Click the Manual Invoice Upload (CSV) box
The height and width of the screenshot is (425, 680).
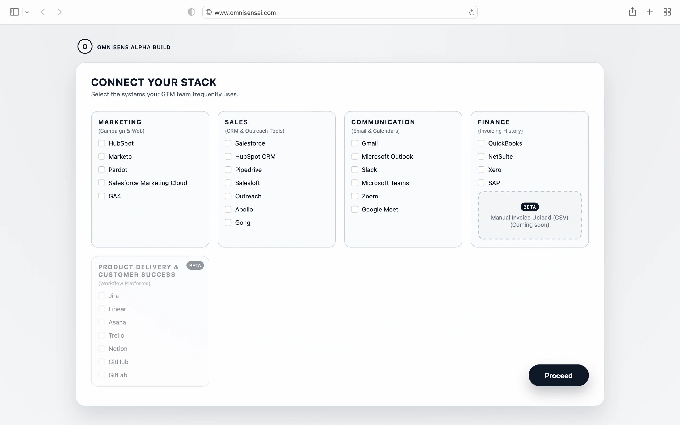(x=530, y=216)
